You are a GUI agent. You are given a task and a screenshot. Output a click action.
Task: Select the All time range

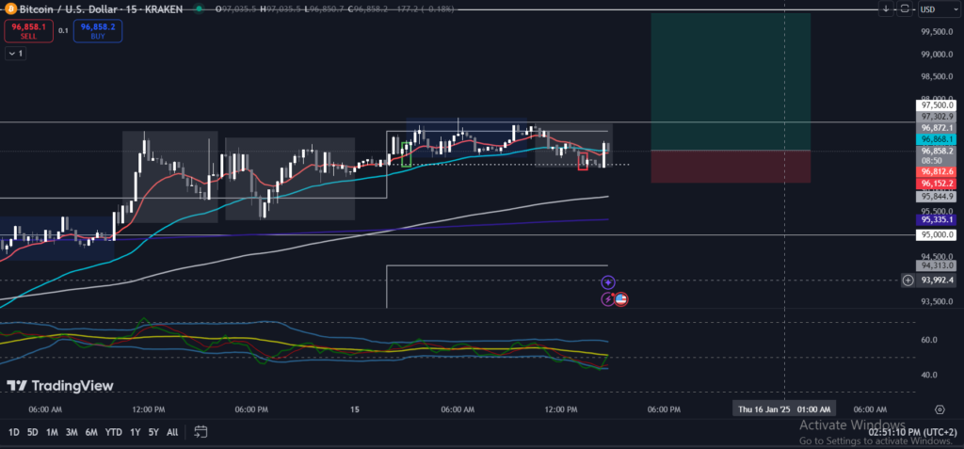(x=172, y=432)
